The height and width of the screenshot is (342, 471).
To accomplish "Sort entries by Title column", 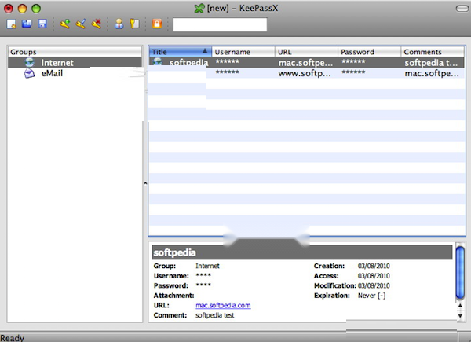I will (x=181, y=52).
